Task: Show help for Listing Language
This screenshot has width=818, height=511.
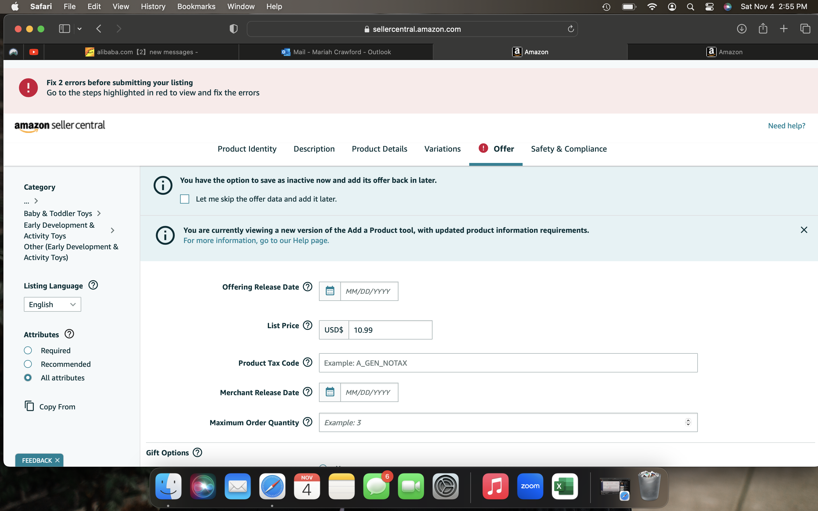Action: 93,285
